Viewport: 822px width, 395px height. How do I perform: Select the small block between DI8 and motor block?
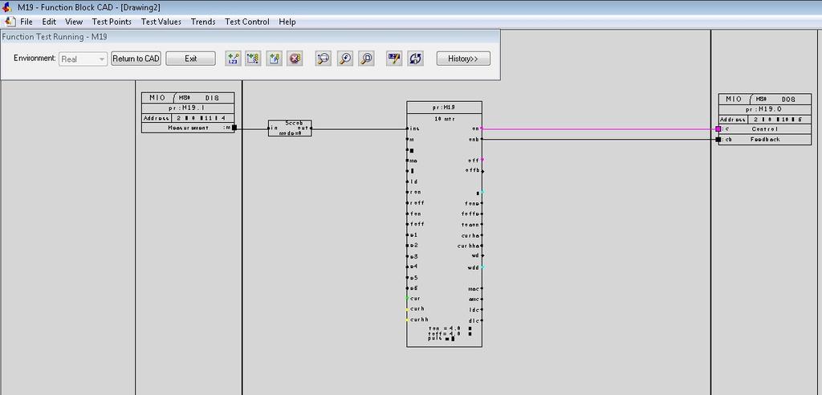click(290, 128)
